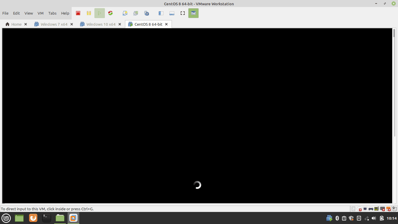Open the VM menu
Viewport: 398px width, 224px height.
pyautogui.click(x=40, y=13)
